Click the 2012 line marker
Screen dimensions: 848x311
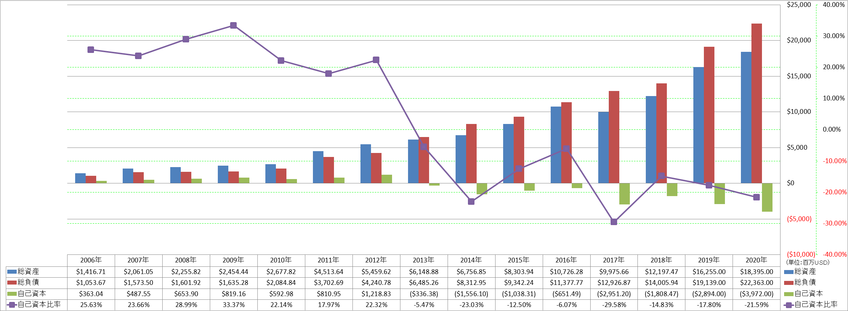coord(376,60)
